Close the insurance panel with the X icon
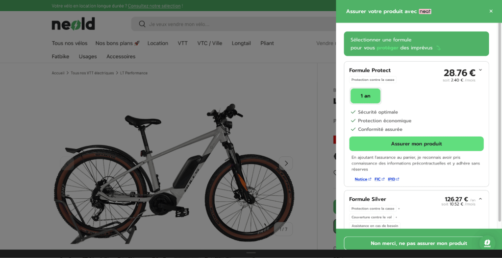 [x=491, y=11]
